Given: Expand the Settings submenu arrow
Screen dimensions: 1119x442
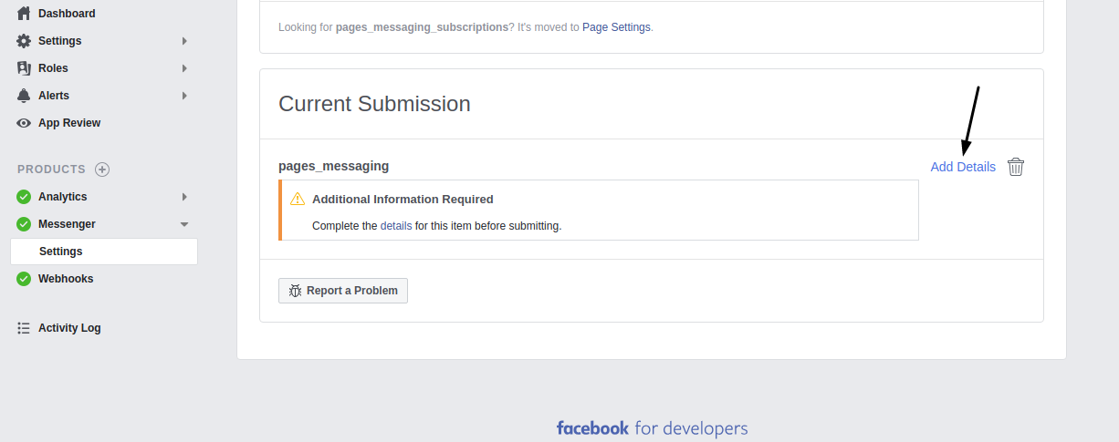Looking at the screenshot, I should [184, 41].
